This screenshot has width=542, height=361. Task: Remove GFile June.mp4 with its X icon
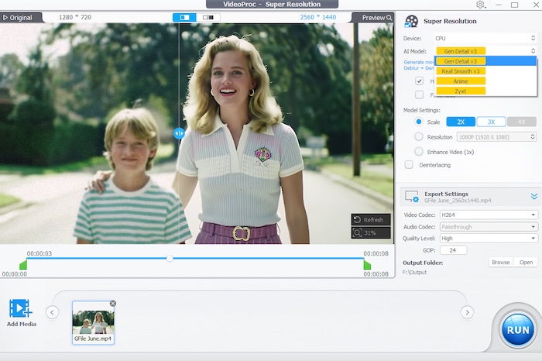113,303
